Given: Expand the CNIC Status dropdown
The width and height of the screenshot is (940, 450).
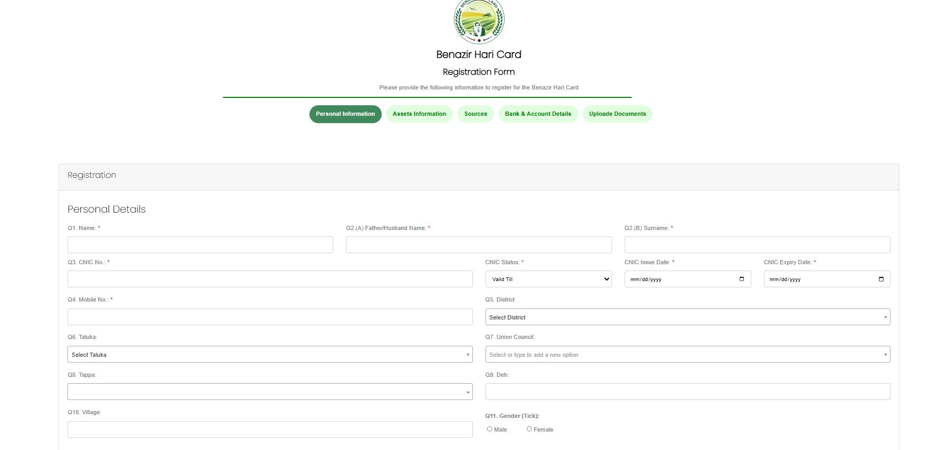Looking at the screenshot, I should click(548, 279).
